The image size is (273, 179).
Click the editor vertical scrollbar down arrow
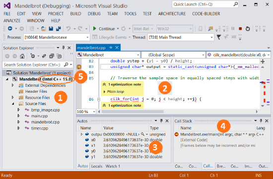[x=263, y=106]
